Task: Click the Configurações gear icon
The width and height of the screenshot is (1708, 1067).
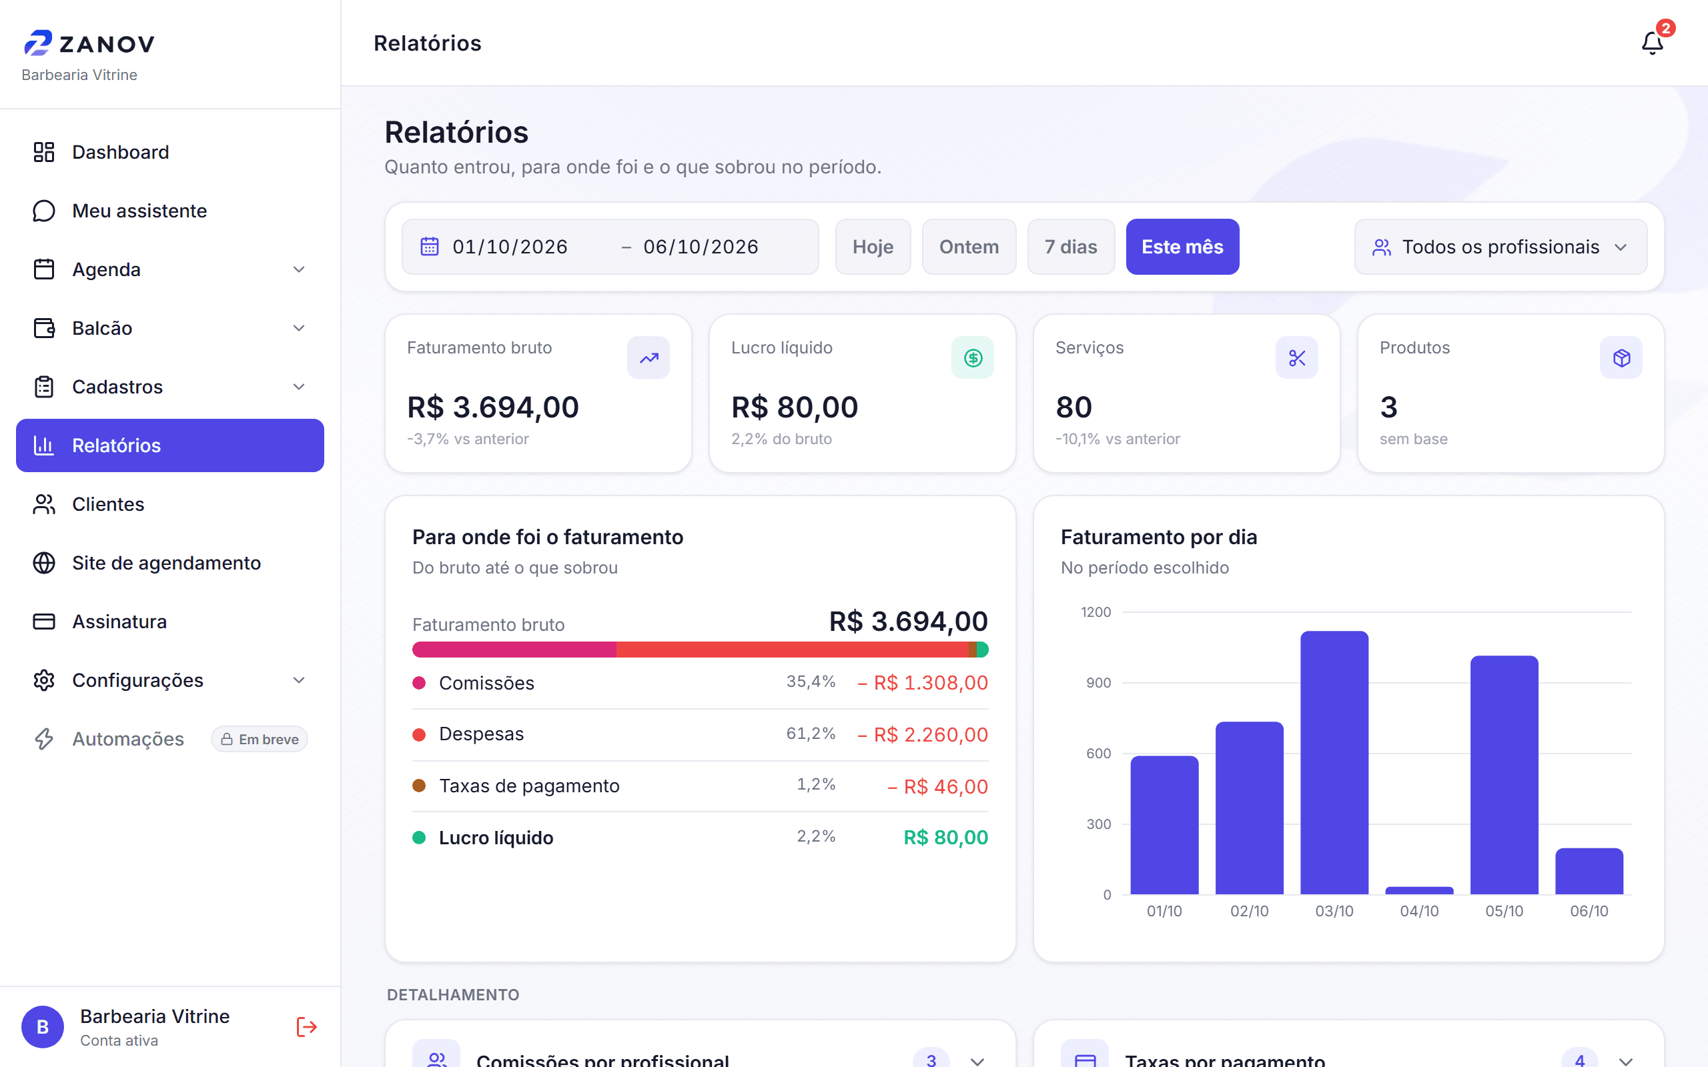Action: pyautogui.click(x=44, y=680)
